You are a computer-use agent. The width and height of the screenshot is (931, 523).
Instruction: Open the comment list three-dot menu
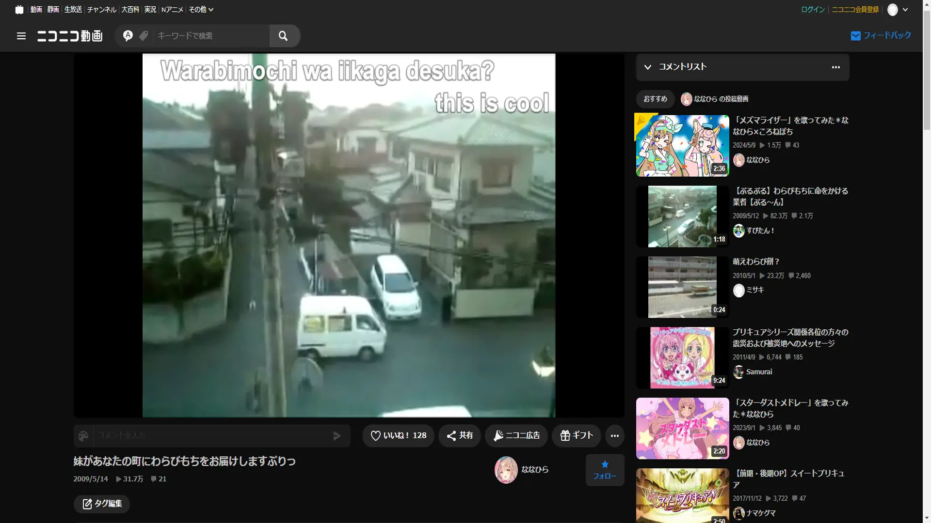(x=835, y=67)
